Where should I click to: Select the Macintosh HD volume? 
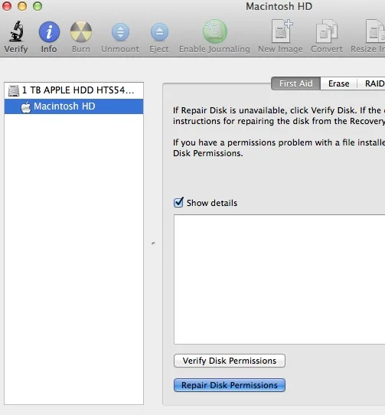73,106
